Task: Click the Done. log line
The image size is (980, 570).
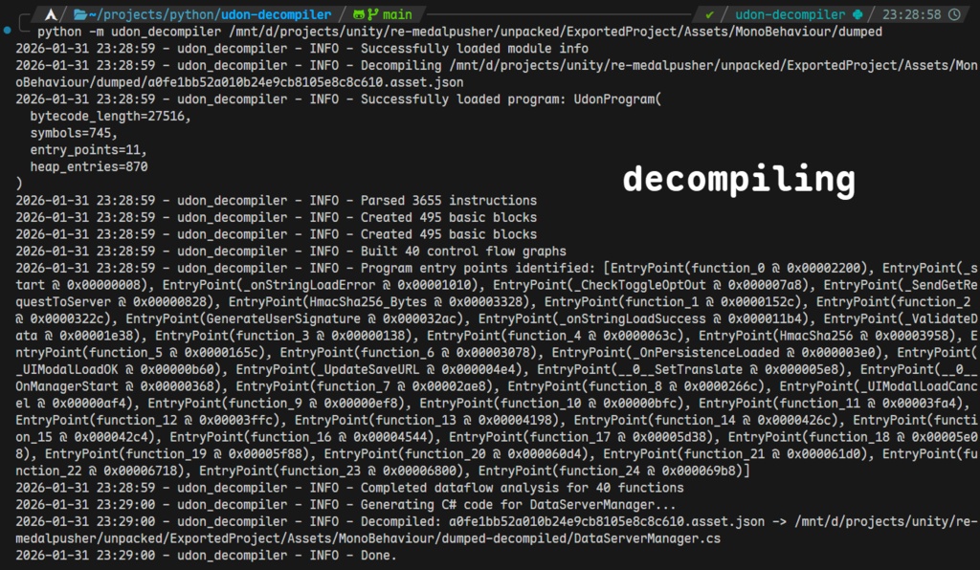Action: click(201, 554)
